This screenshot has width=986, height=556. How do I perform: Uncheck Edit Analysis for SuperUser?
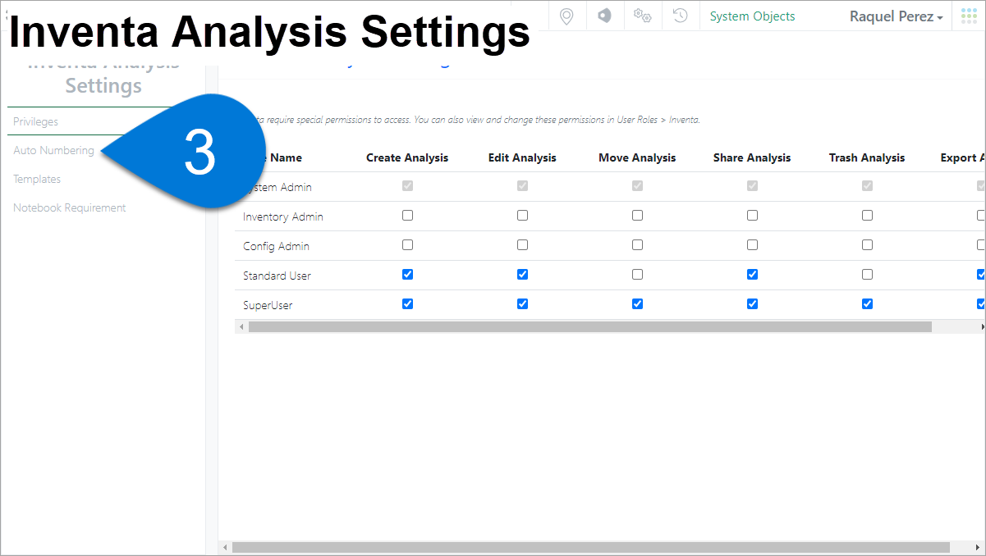(x=522, y=304)
